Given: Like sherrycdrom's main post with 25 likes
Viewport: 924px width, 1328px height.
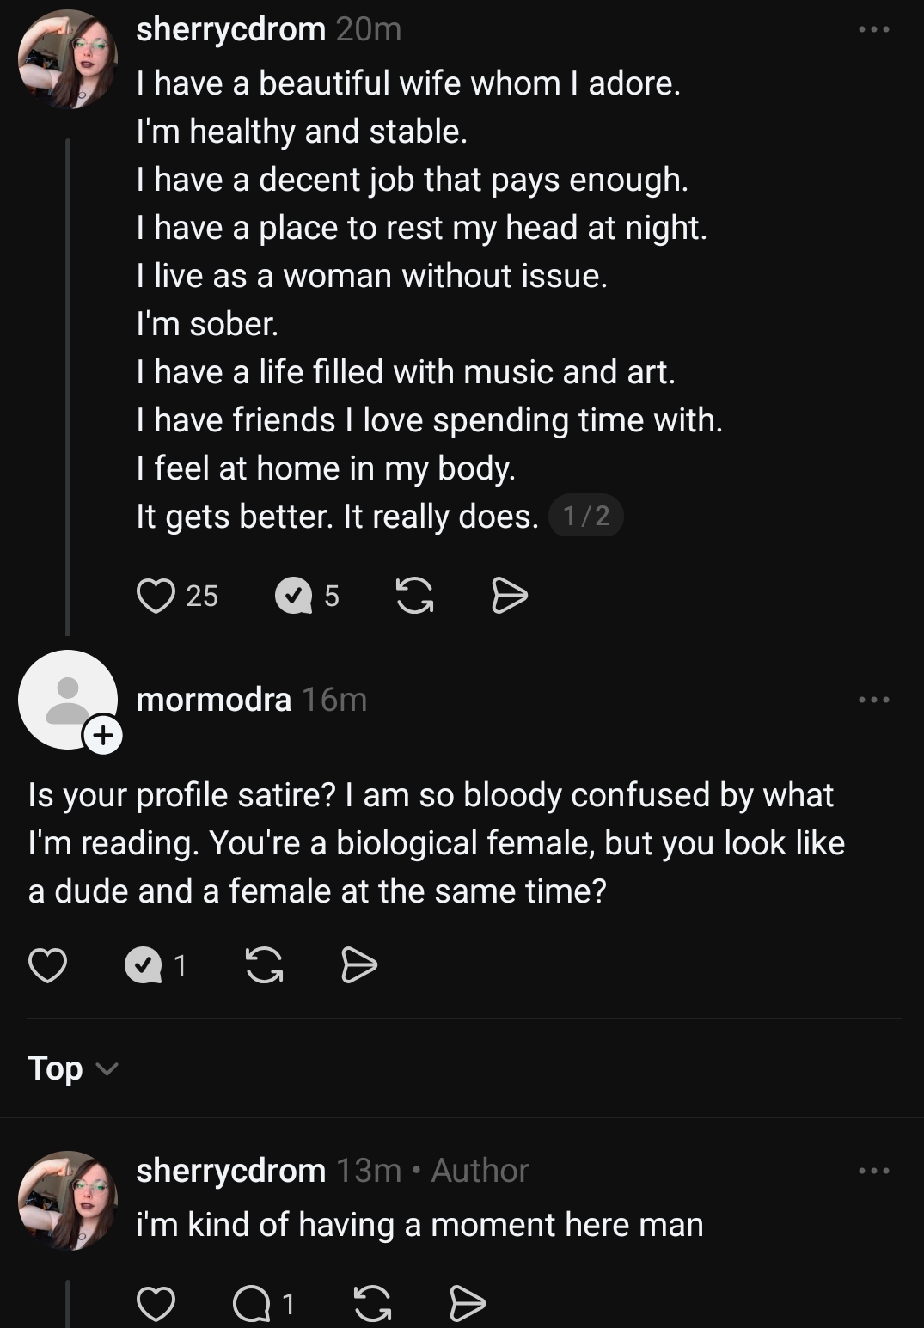Looking at the screenshot, I should click(x=156, y=595).
